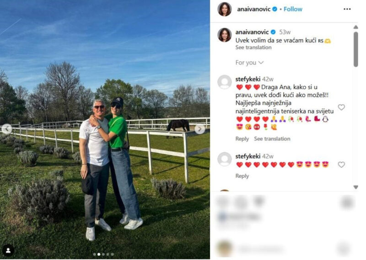This screenshot has width=366, height=260.
Task: See translation of stefykeki's first comment
Action: pos(272,139)
